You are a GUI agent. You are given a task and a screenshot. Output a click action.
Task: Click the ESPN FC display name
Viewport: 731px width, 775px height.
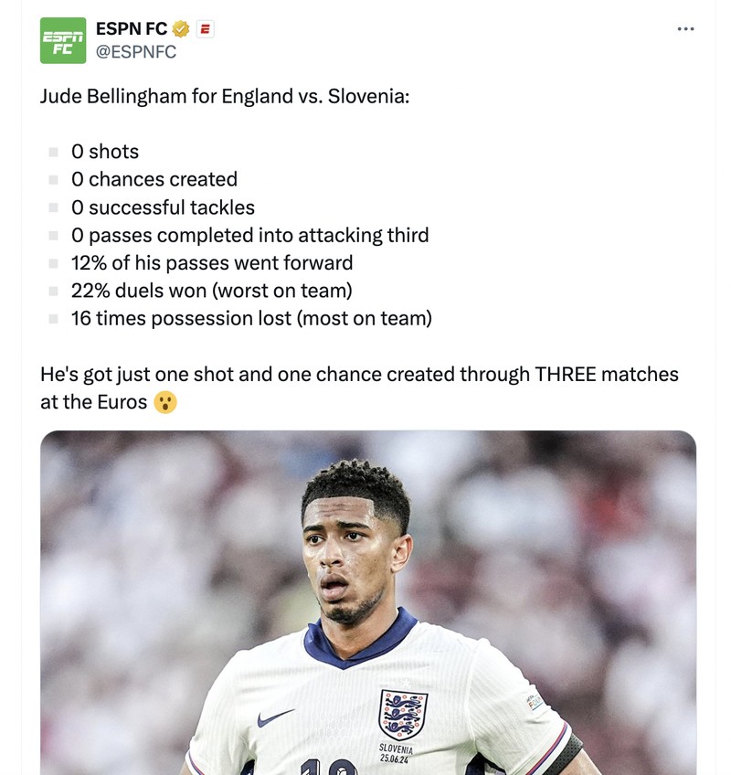[x=132, y=29]
